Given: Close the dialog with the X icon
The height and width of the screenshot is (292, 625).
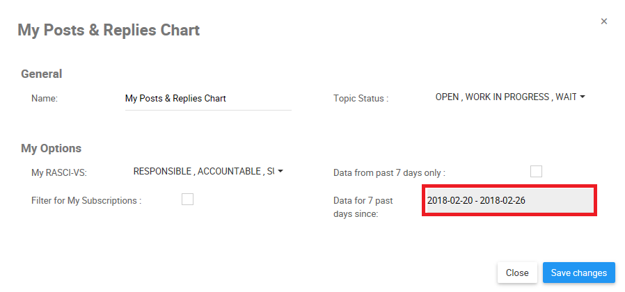Looking at the screenshot, I should pyautogui.click(x=604, y=22).
